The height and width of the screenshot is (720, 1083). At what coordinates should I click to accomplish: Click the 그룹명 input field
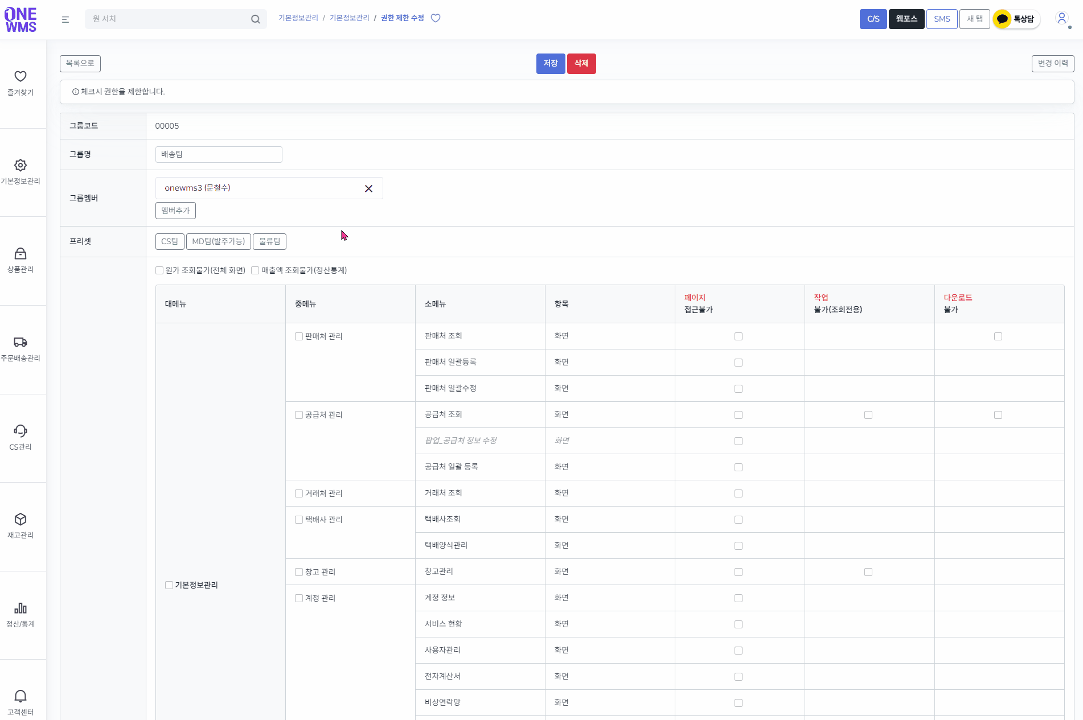click(x=219, y=155)
